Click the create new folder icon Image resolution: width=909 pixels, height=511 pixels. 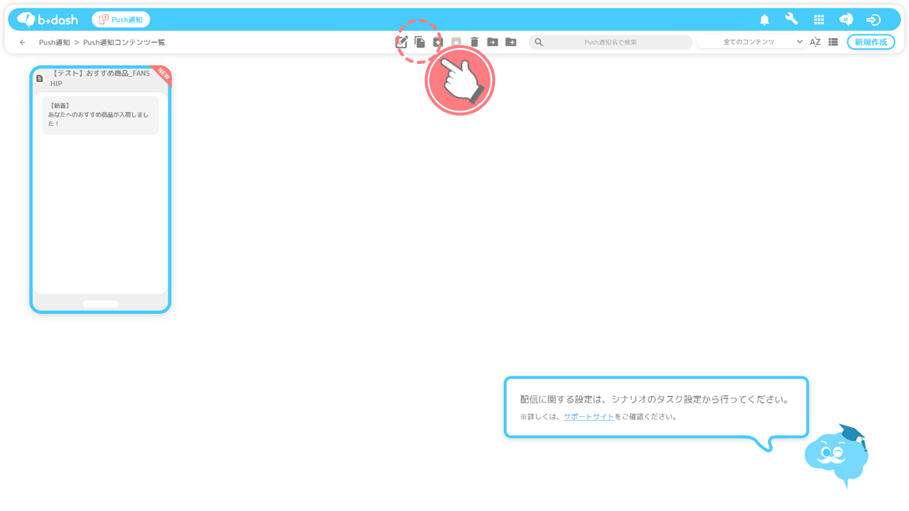[x=511, y=42]
